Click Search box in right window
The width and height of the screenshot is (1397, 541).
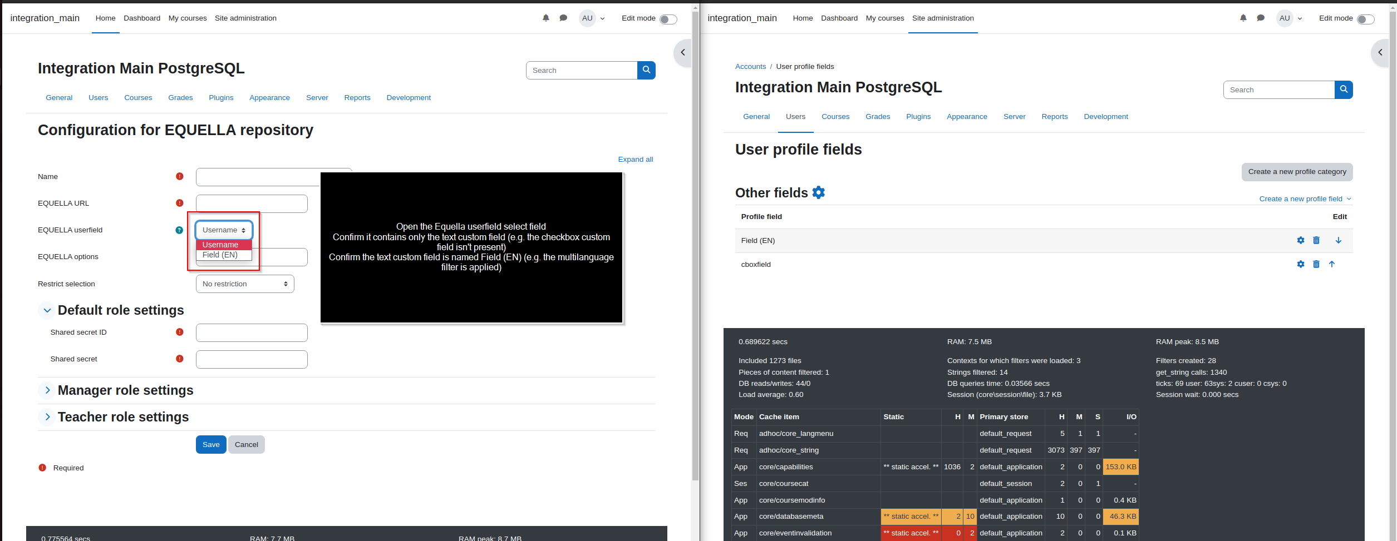[x=1279, y=90]
